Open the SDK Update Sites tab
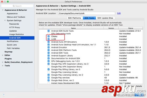 (x=105, y=18)
